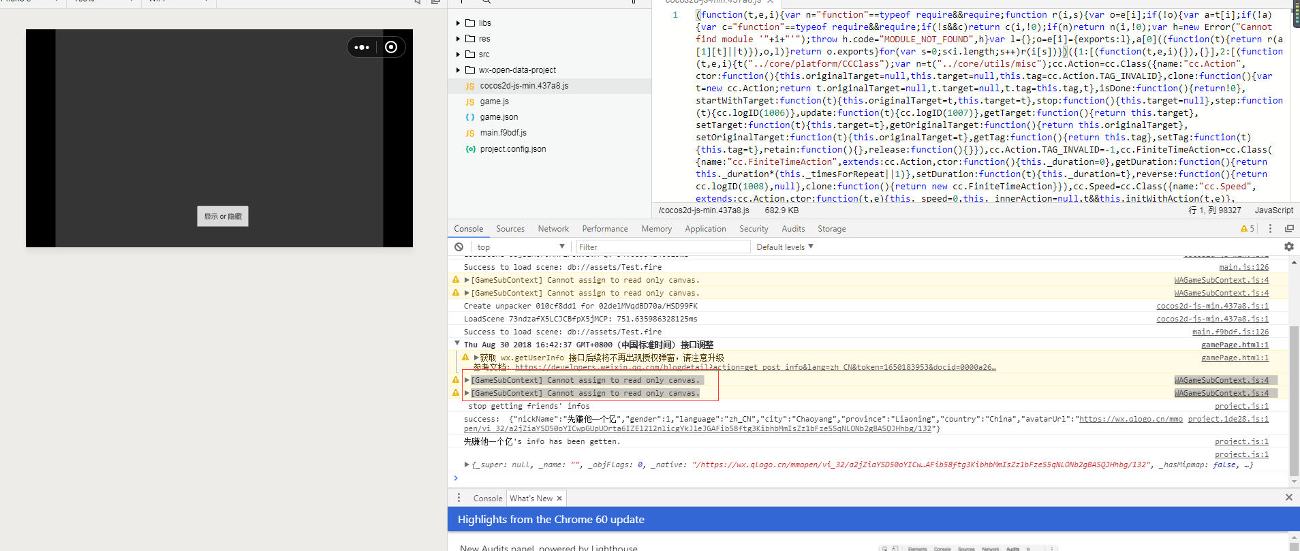Open the bottom drawer three-dot menu
Screen dimensions: 1300x551
tap(459, 498)
